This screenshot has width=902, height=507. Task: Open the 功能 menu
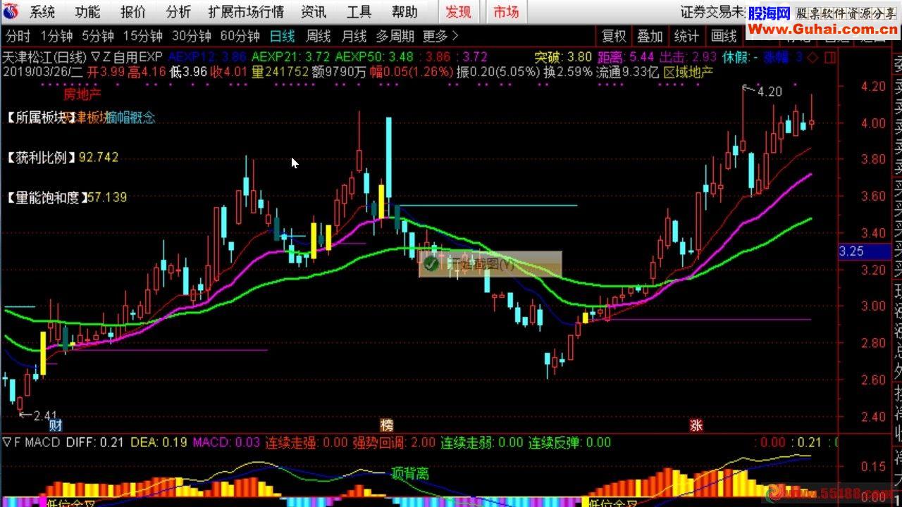(x=87, y=12)
